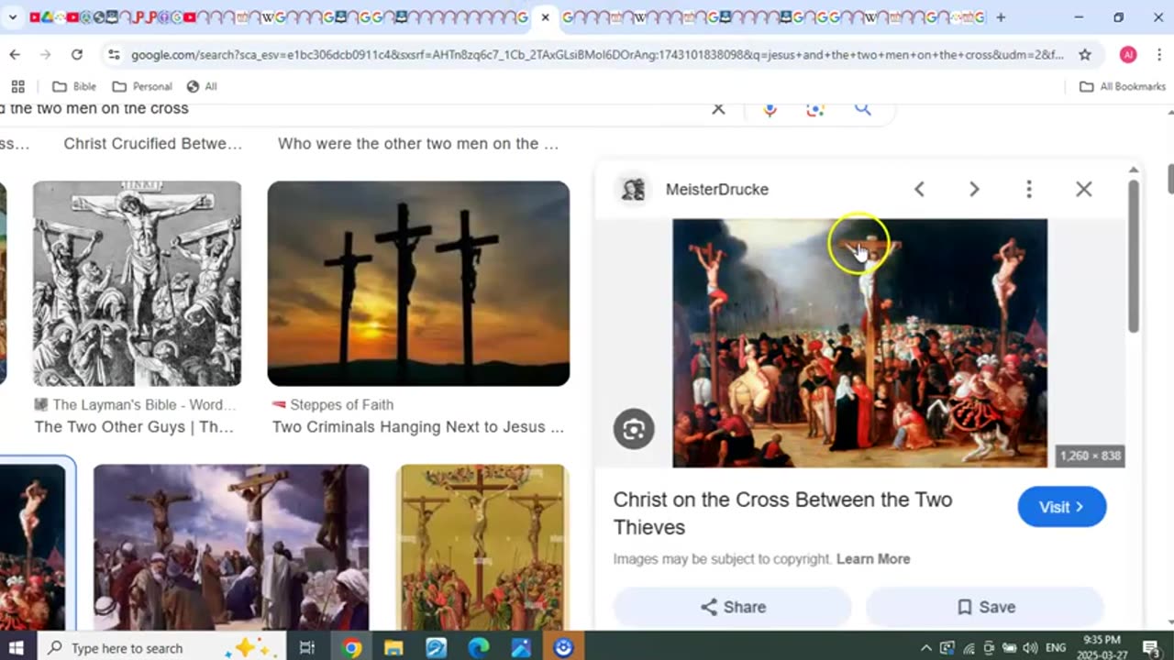Screen dimensions: 1174x660
Task: Click the page vertical scrollbar thumb
Action: click(1170, 180)
